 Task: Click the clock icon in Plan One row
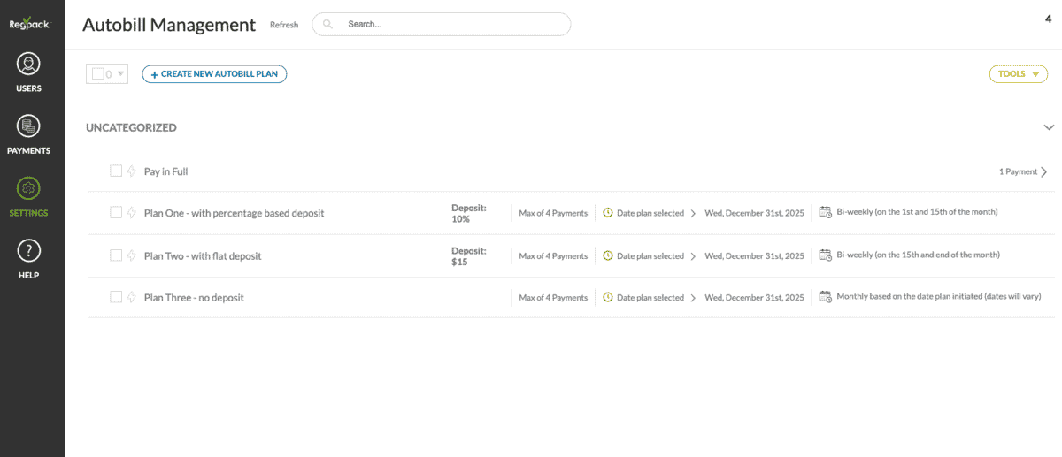pyautogui.click(x=608, y=212)
